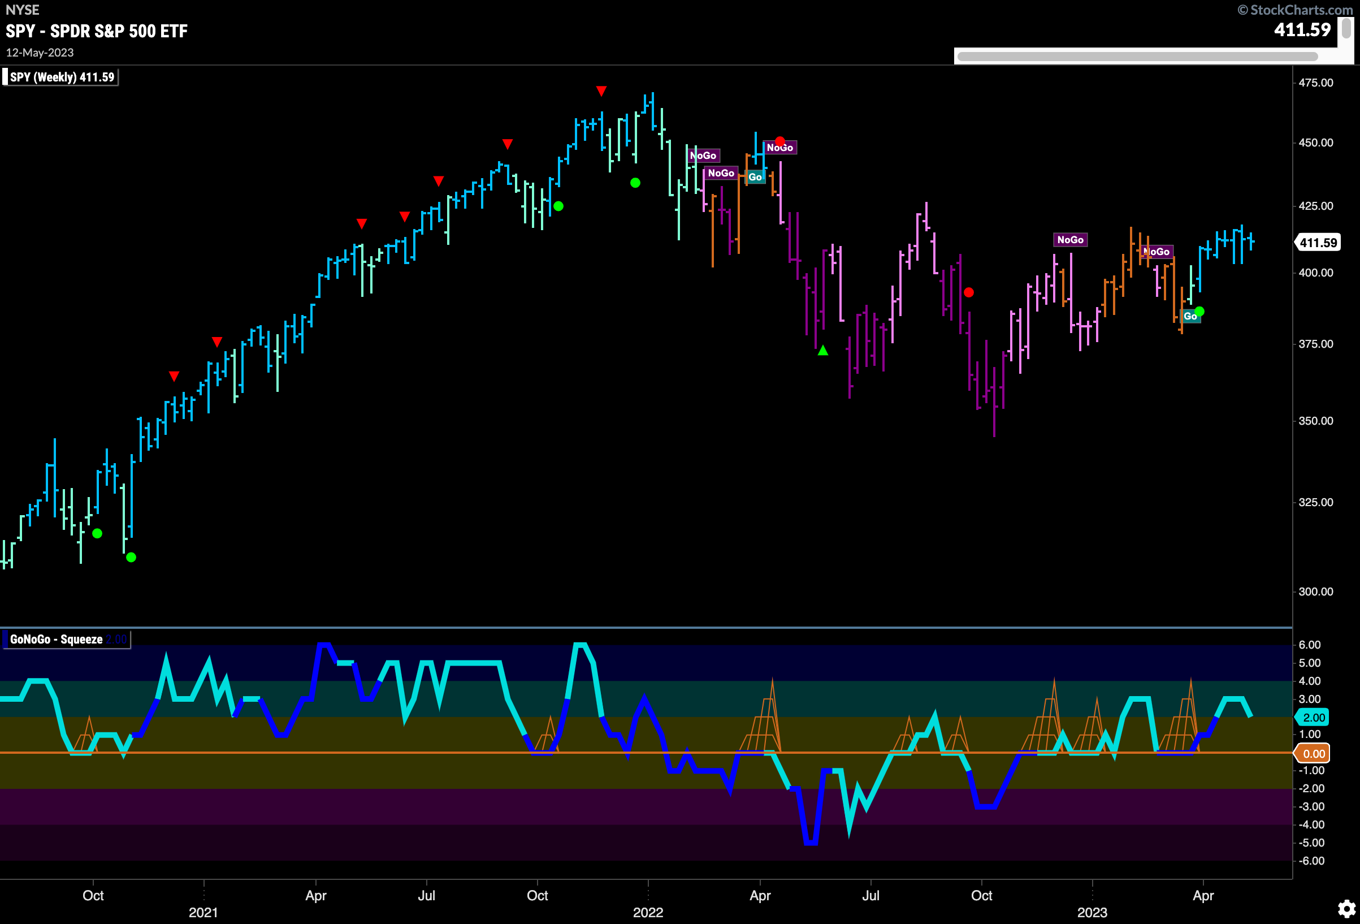
Task: Click the green upward triangle marker near May 2022
Action: [823, 350]
